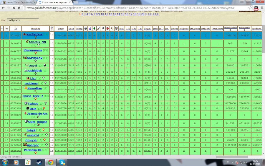This screenshot has width=265, height=166.
Task: Open the browser home page
Action: point(19,8)
